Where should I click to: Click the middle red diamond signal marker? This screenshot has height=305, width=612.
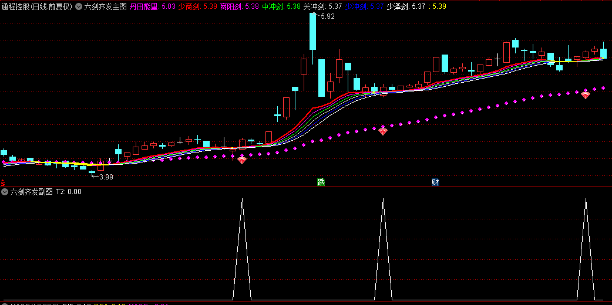pyautogui.click(x=383, y=131)
